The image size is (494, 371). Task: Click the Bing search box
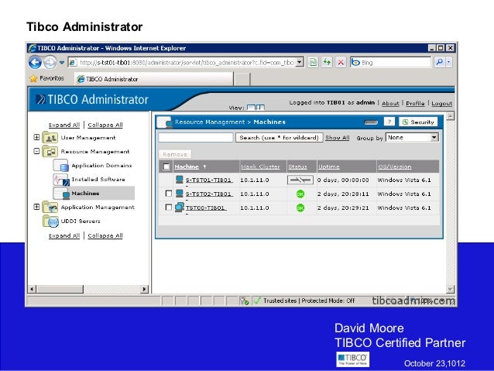pos(390,62)
